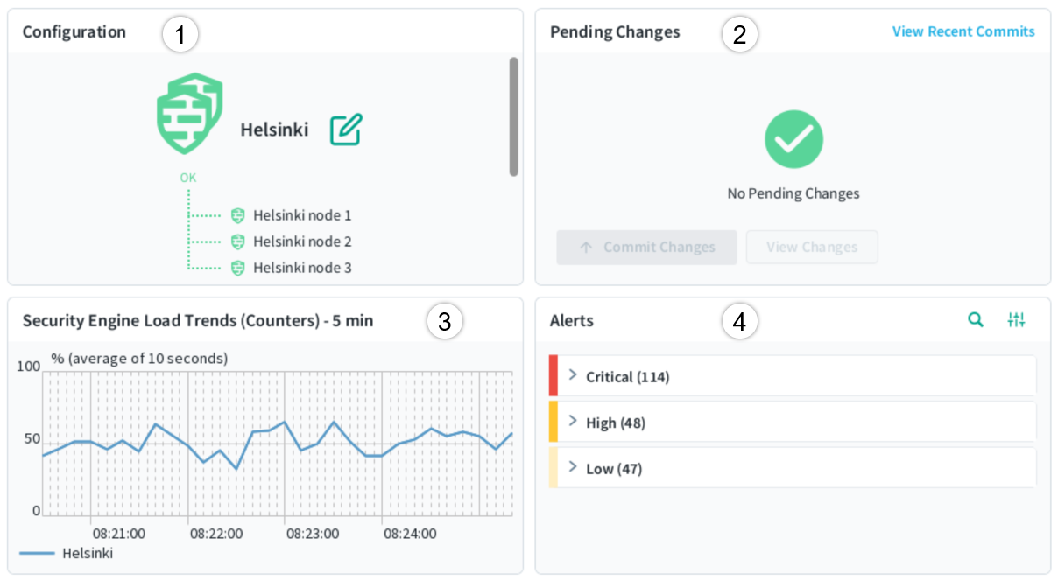Image resolution: width=1058 pixels, height=581 pixels.
Task: Select Helsinki node 3 in the tree
Action: (x=302, y=268)
